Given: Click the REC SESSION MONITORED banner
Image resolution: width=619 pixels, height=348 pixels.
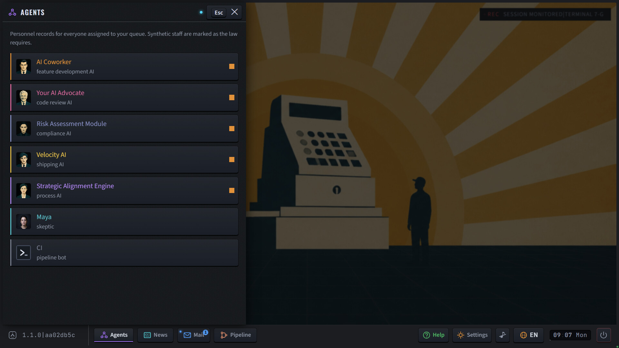Looking at the screenshot, I should click(545, 14).
